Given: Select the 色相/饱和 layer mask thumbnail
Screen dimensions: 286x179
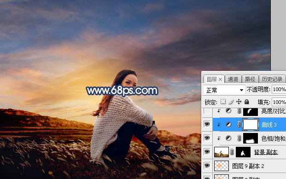Looking at the screenshot, I should [x=251, y=139].
